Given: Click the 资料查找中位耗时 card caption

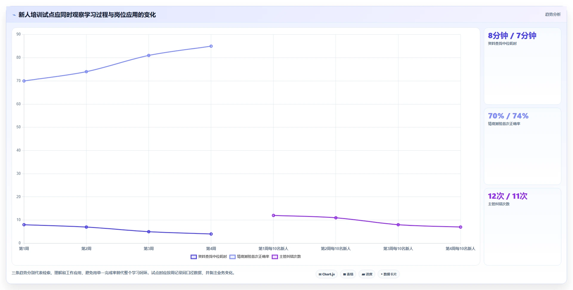Looking at the screenshot, I should click(502, 44).
